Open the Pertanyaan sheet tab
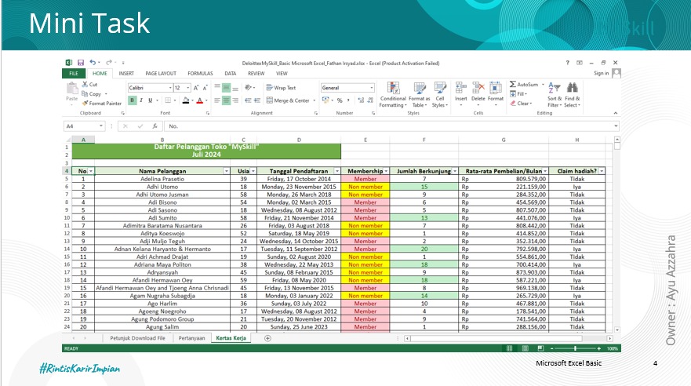This screenshot has width=691, height=386. [191, 338]
